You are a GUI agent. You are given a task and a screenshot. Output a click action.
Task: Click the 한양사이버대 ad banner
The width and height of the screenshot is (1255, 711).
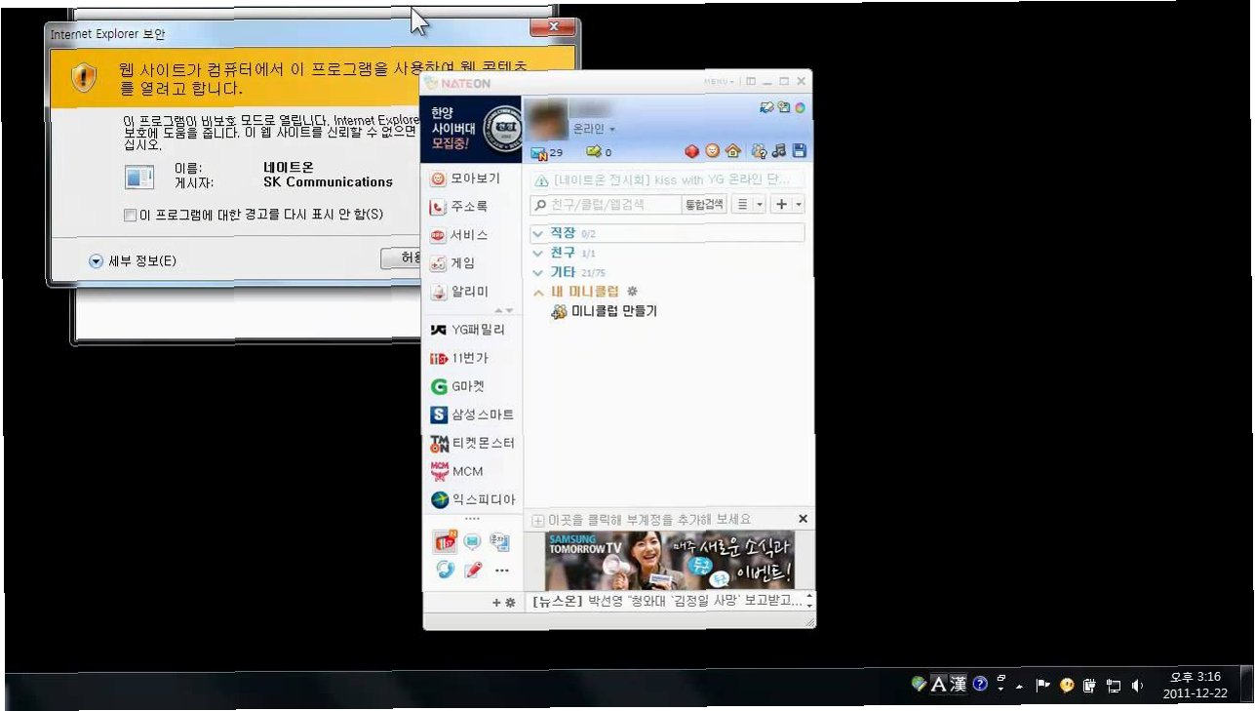pyautogui.click(x=471, y=128)
